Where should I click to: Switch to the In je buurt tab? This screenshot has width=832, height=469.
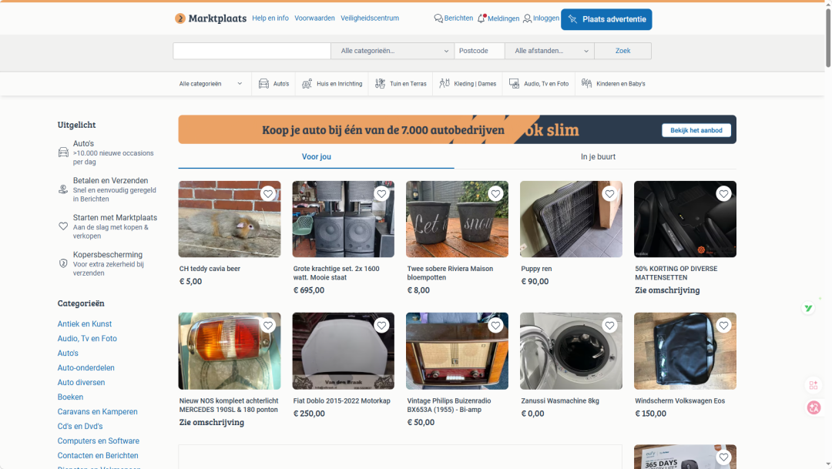tap(598, 157)
